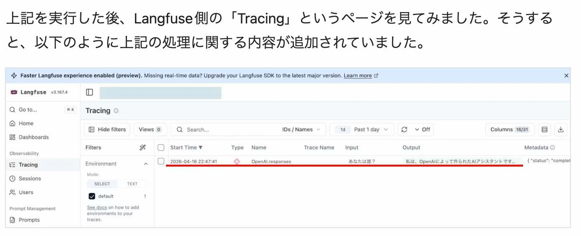Open the Views dropdown
The height and width of the screenshot is (236, 581).
150,129
